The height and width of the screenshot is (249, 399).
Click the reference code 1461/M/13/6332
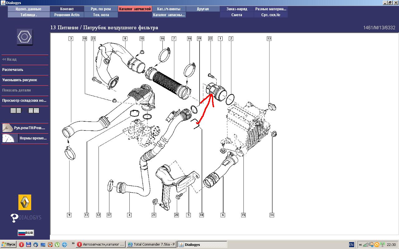[379, 28]
